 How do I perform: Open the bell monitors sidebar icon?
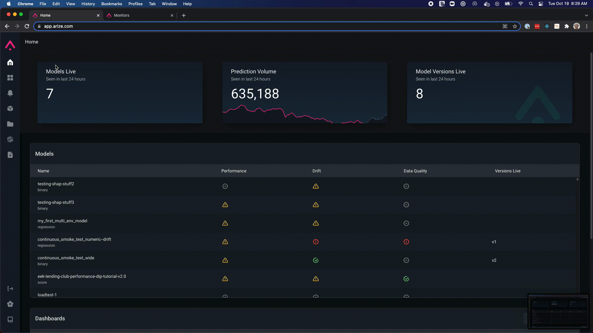coord(10,93)
